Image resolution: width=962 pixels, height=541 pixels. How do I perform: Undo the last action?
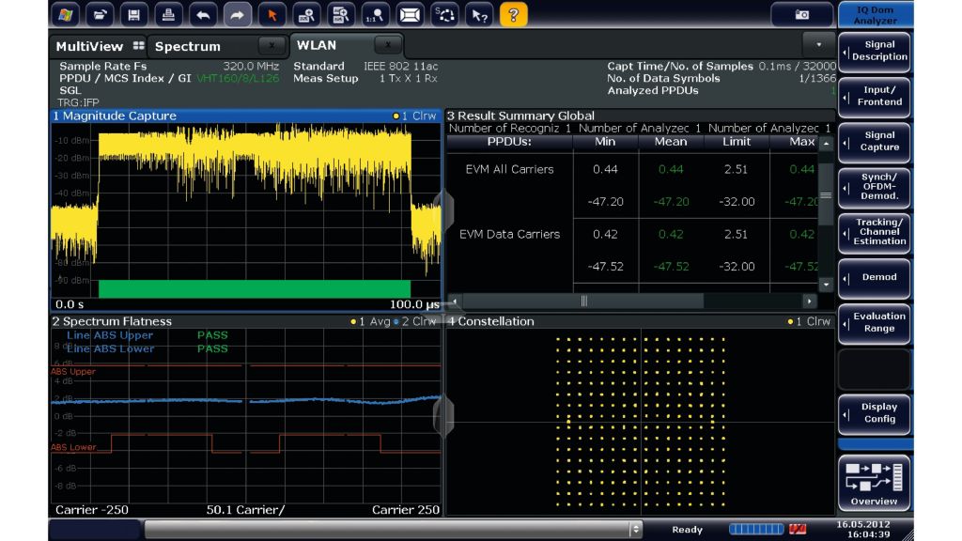click(x=203, y=14)
